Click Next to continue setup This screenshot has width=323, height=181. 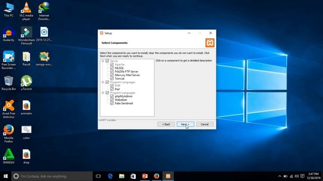tap(185, 124)
